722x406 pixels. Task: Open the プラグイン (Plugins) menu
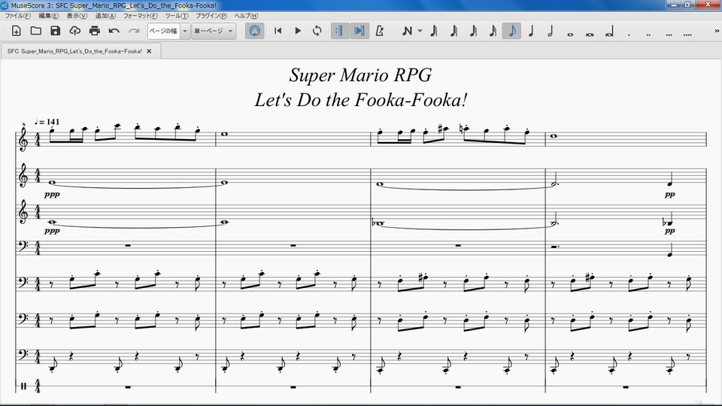(211, 16)
